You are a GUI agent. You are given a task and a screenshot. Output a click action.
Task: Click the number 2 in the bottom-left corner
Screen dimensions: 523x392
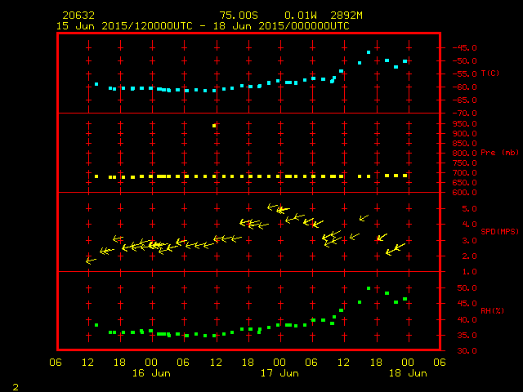click(x=16, y=385)
